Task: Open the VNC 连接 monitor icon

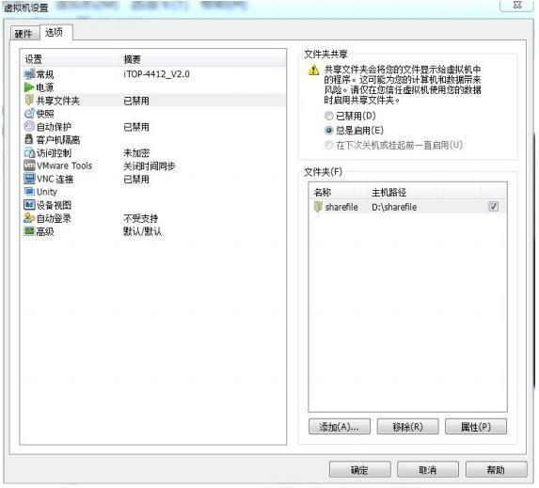Action: tap(29, 179)
